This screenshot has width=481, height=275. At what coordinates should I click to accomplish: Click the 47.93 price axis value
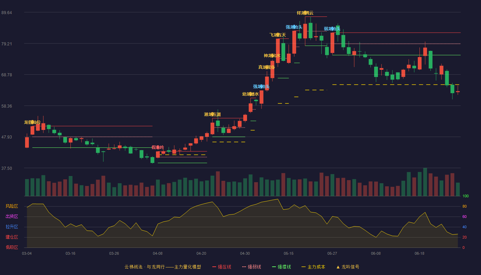tap(7, 137)
